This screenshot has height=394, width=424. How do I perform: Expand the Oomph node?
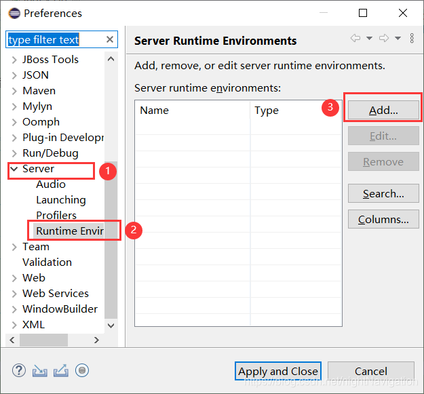coord(14,122)
